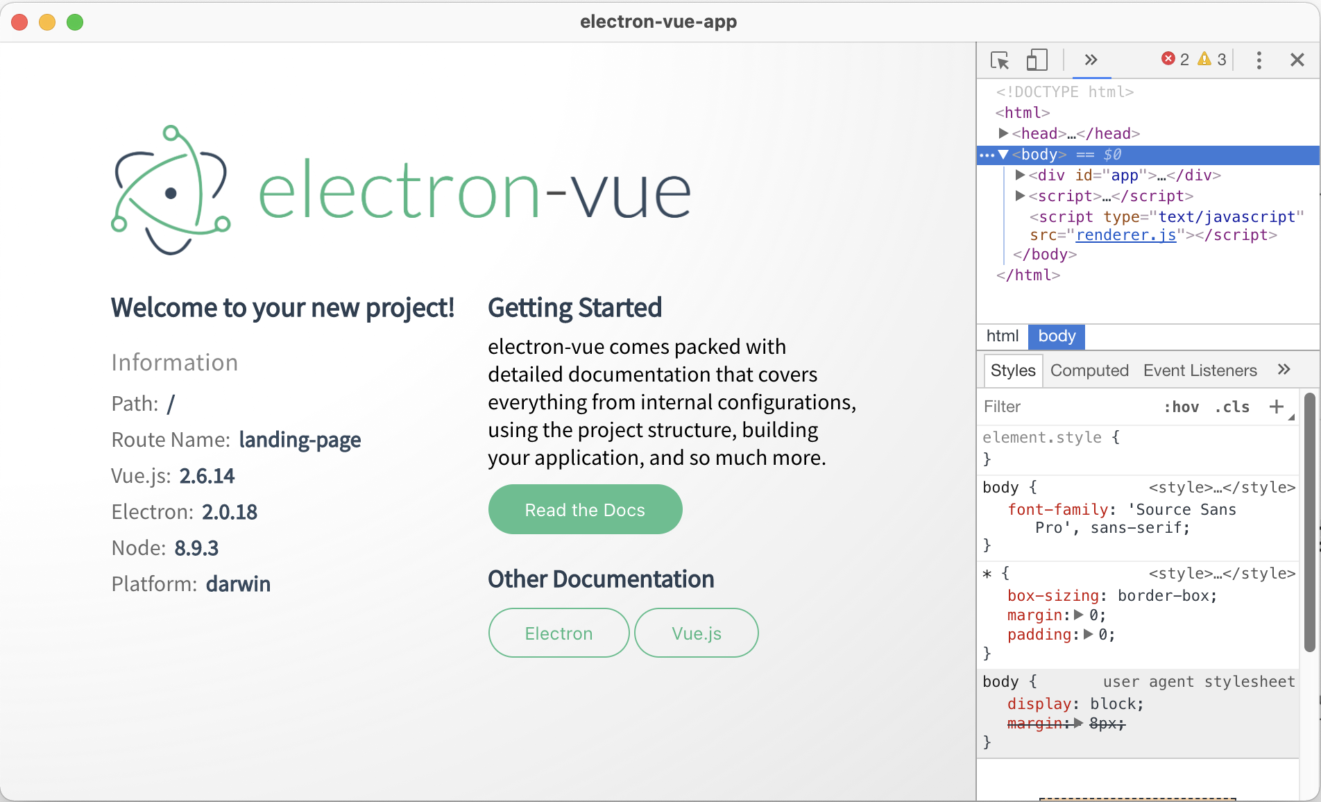Select html in the breadcrumb bar
This screenshot has width=1321, height=802.
point(1003,336)
